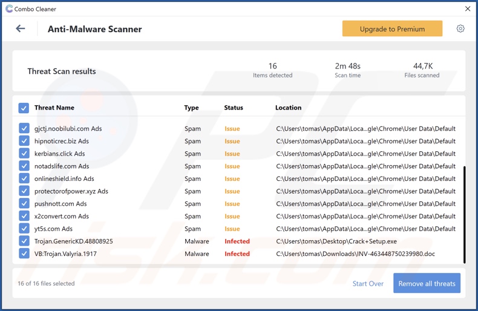The width and height of the screenshot is (478, 311).
Task: Select the Trojan.GenericKD.48808925 threat name
Action: (73, 241)
